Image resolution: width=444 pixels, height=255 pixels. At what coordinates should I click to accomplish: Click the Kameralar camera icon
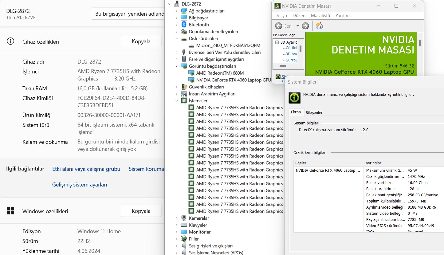[184, 218]
